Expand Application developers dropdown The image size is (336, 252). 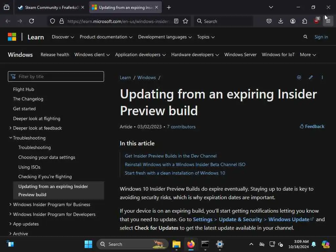click(x=140, y=55)
